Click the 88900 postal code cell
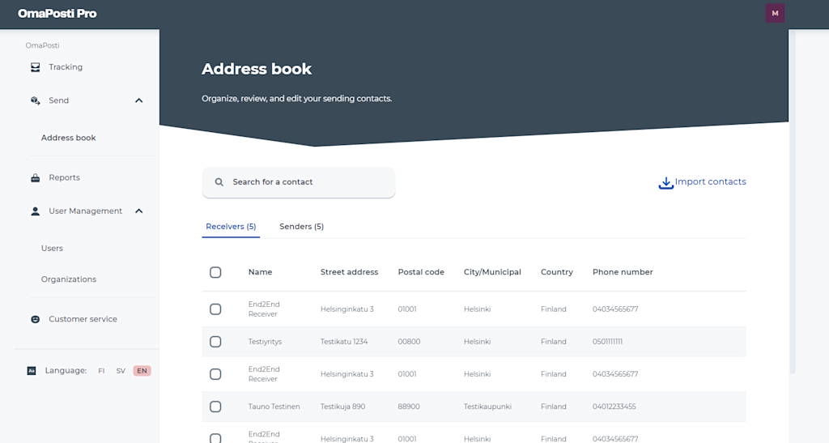The height and width of the screenshot is (443, 829). click(409, 407)
